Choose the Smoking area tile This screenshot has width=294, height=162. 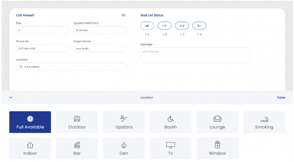(264, 122)
